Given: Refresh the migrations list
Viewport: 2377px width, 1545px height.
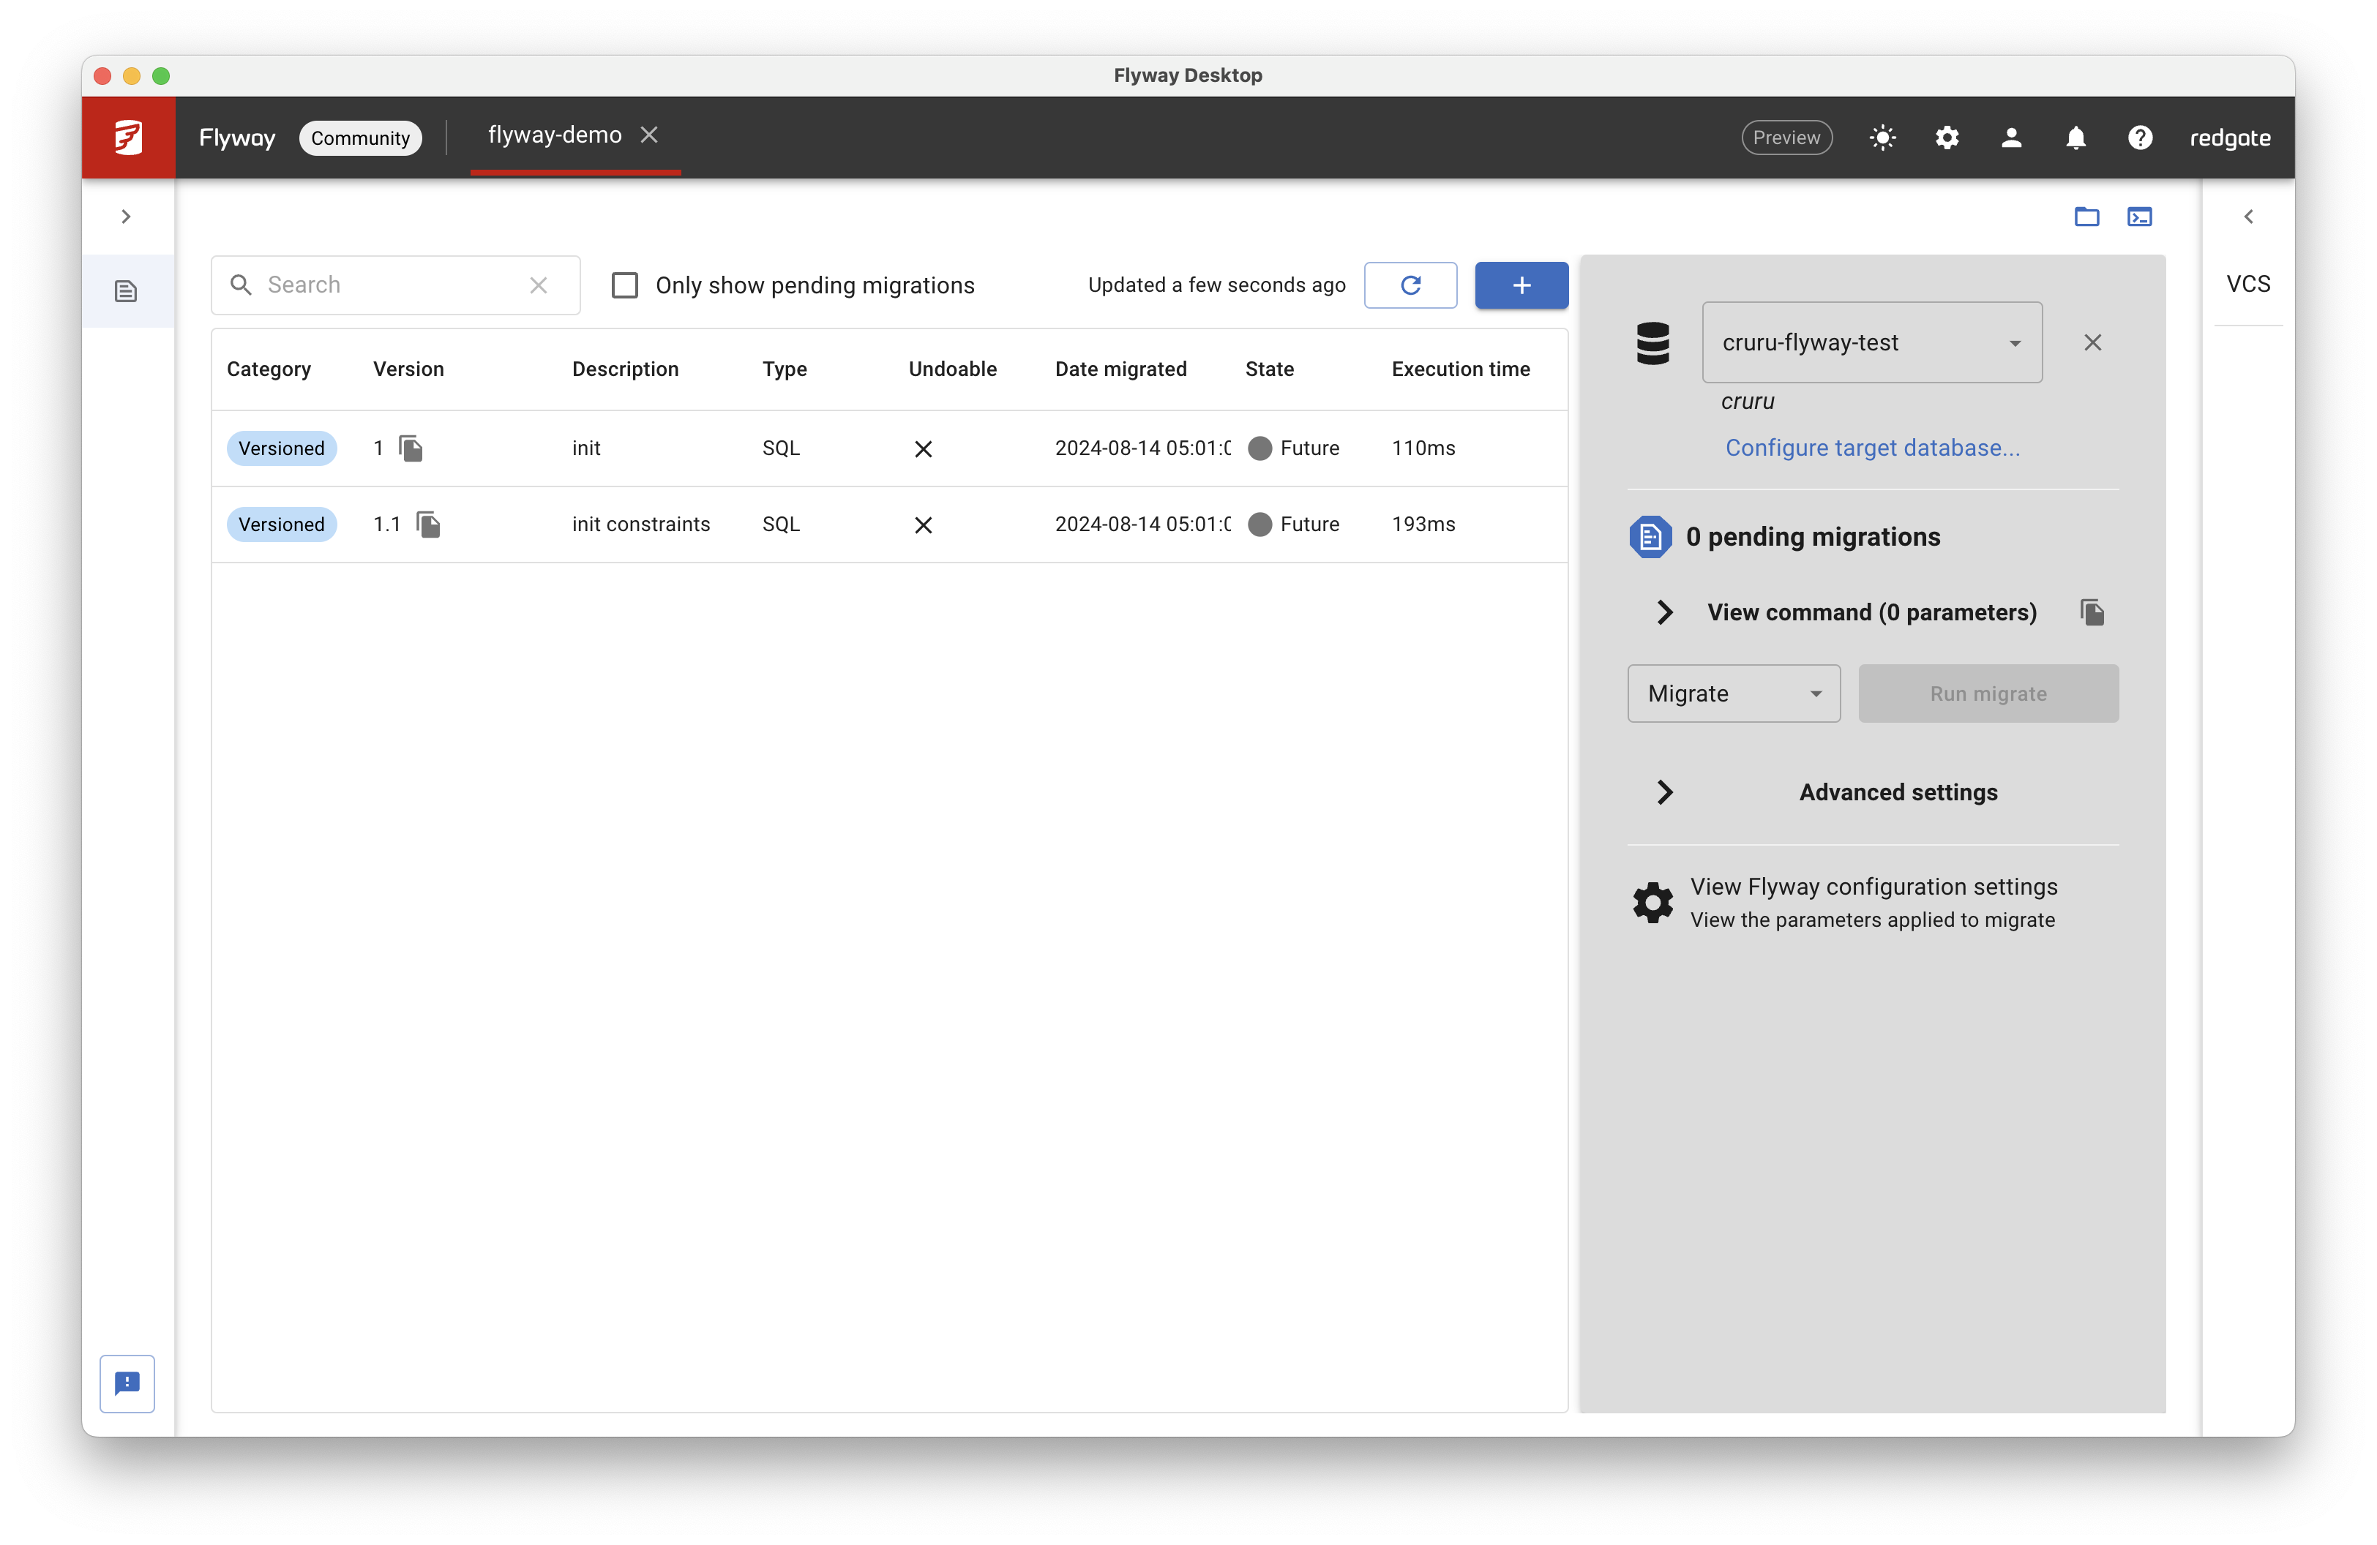Looking at the screenshot, I should click(1410, 285).
